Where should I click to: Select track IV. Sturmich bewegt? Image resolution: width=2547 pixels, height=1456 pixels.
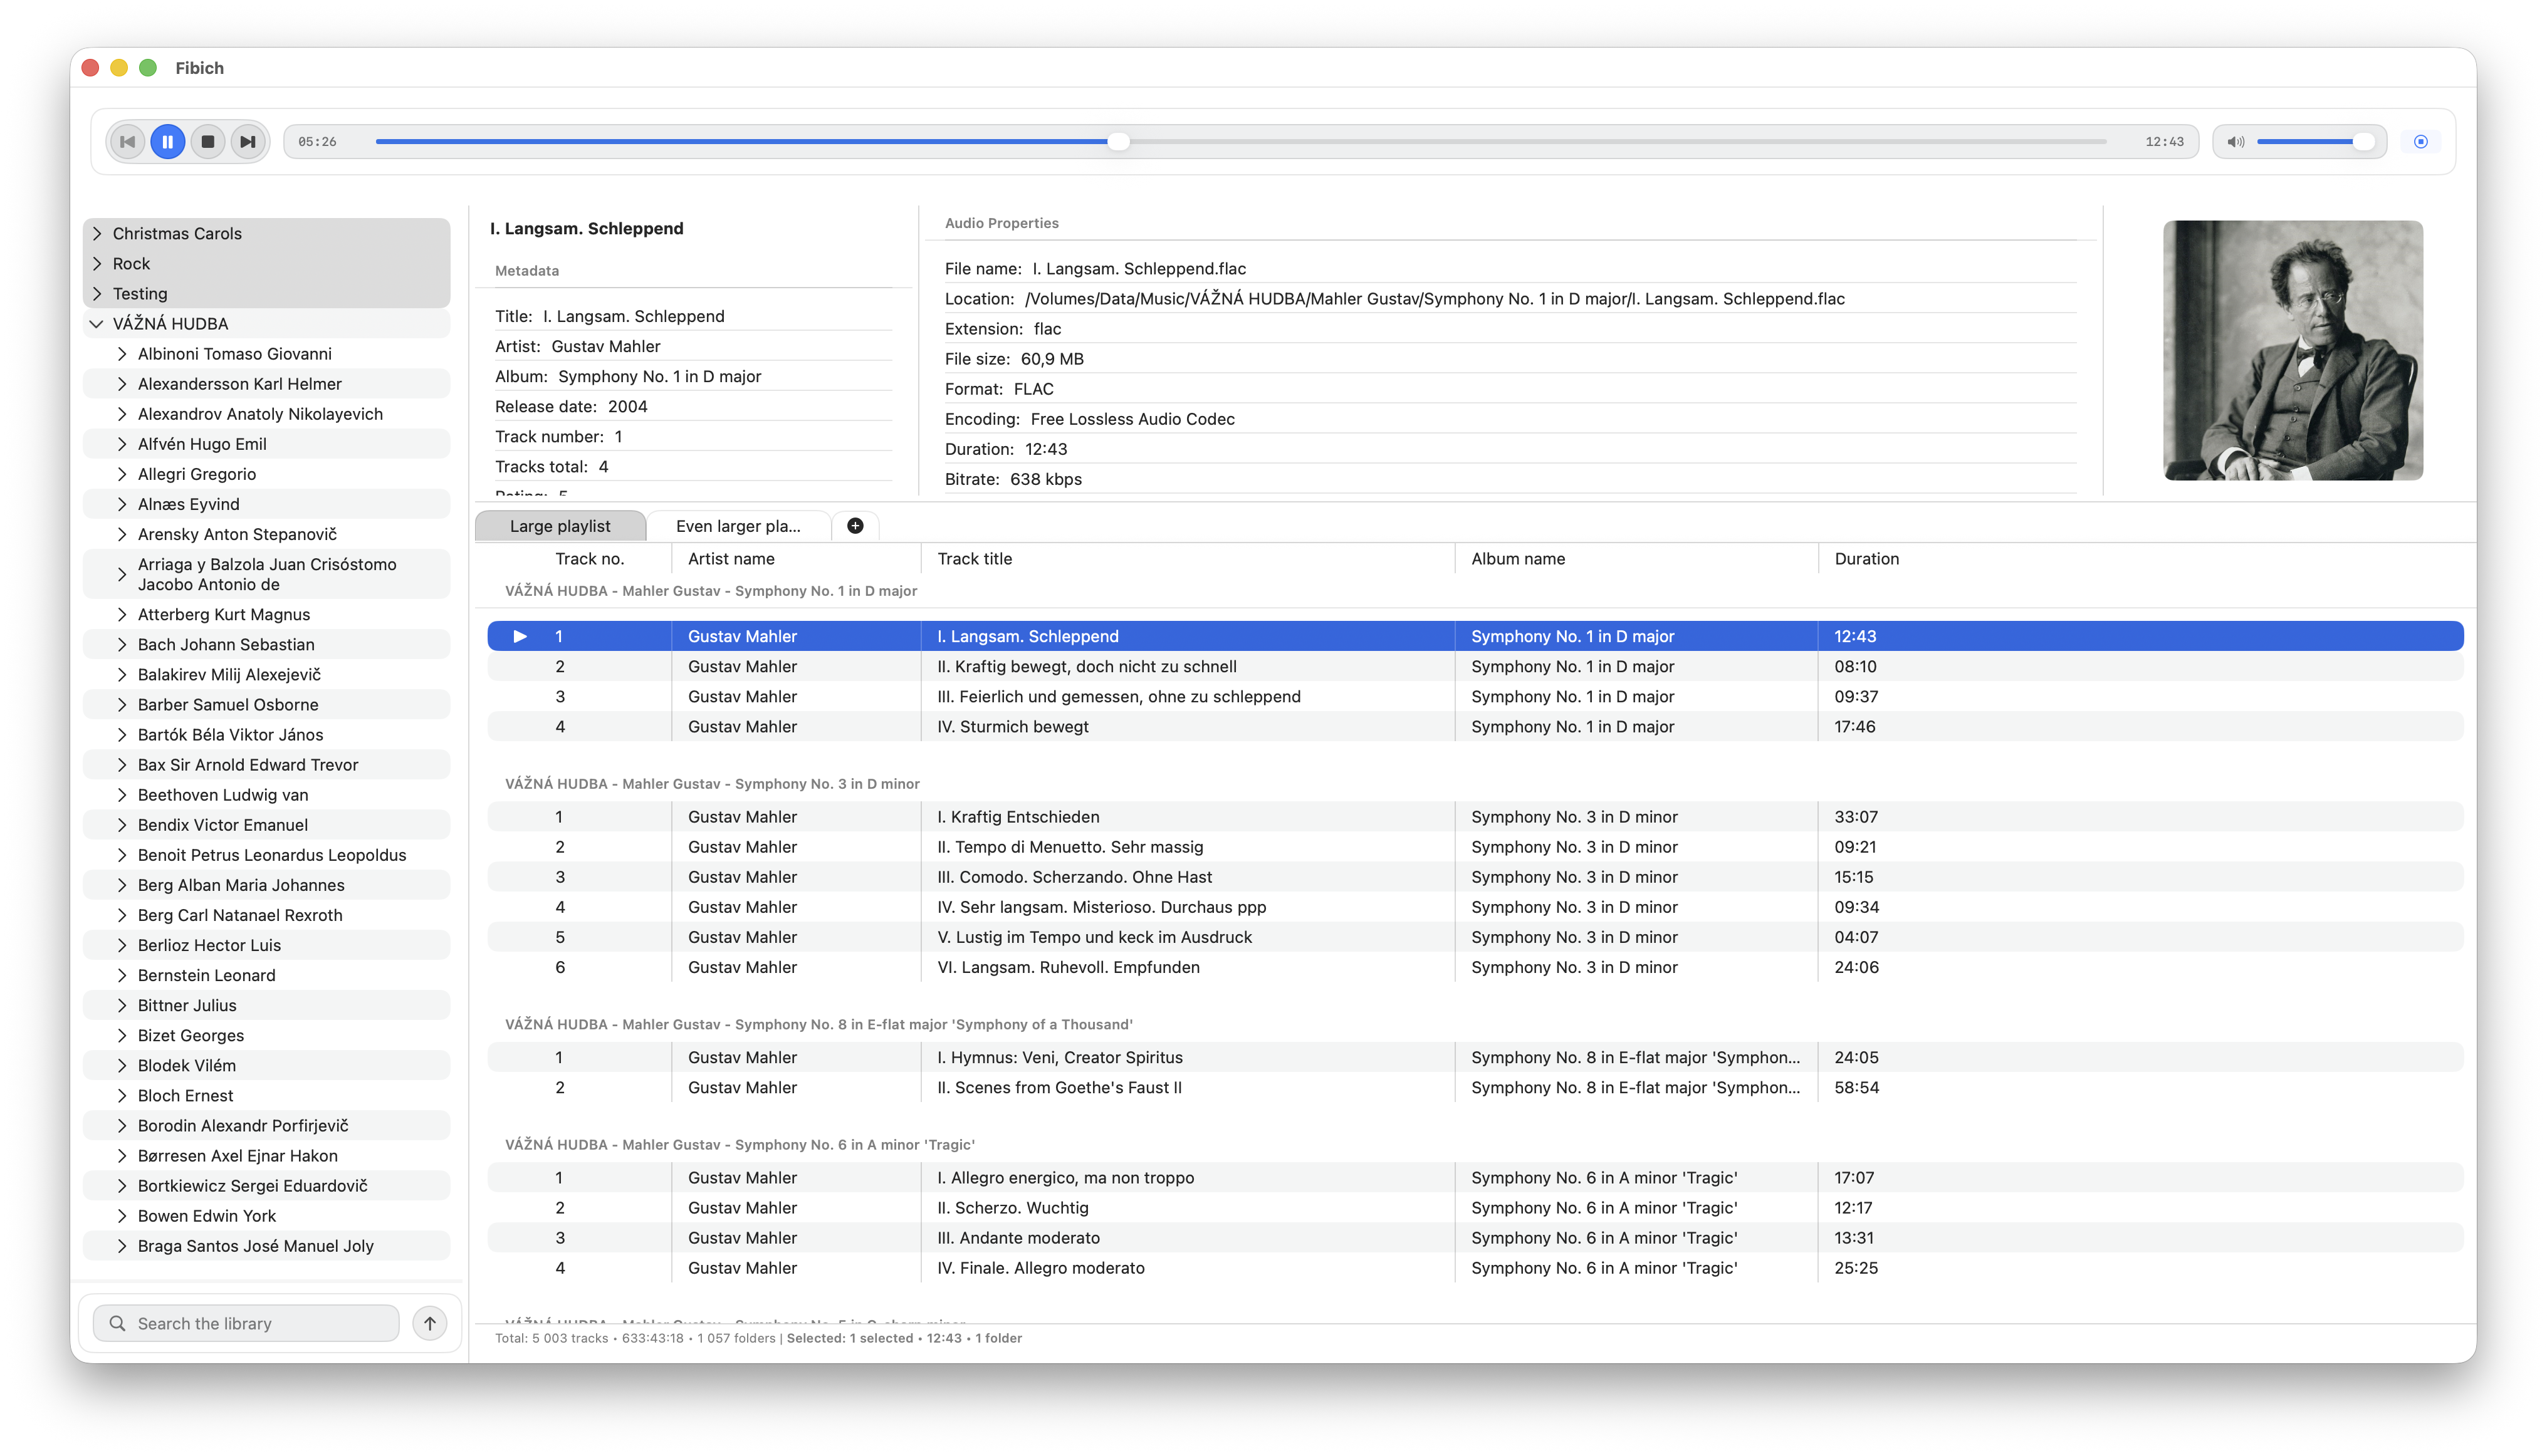(x=1475, y=726)
